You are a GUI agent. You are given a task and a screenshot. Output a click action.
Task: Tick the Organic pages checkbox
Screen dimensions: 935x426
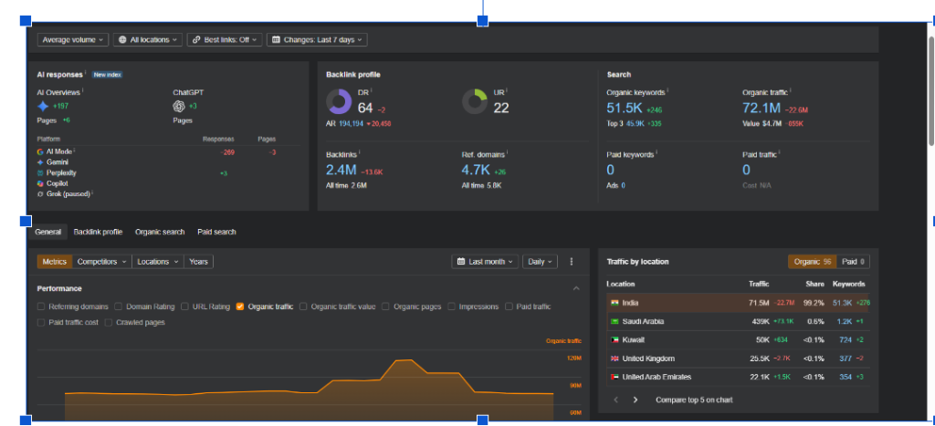coord(386,307)
